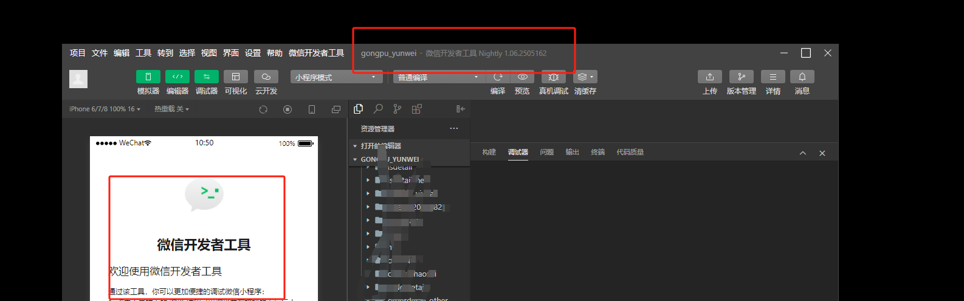
Task: Open the 热重载 hot reload dropdown
Action: (x=171, y=109)
